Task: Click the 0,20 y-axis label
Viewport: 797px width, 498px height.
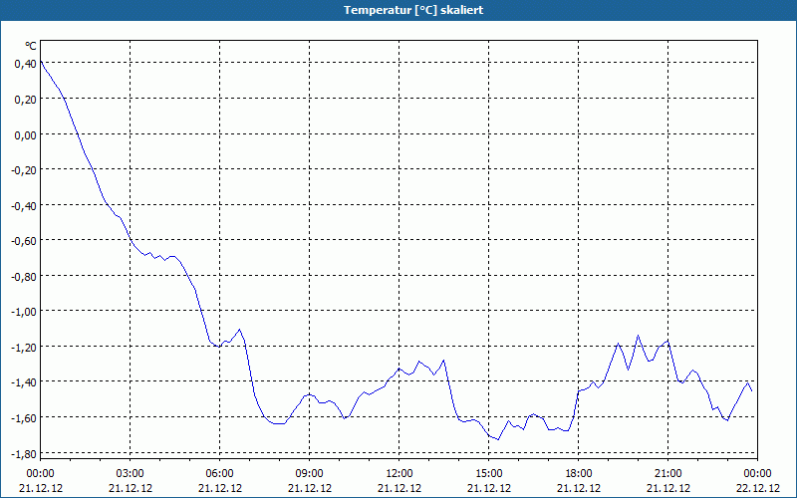Action: point(26,99)
